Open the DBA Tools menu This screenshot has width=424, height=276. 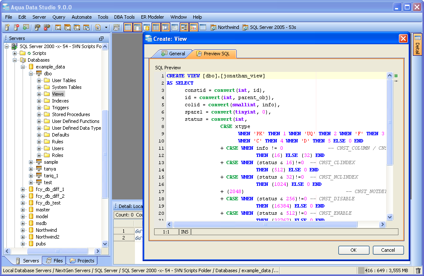pos(124,17)
